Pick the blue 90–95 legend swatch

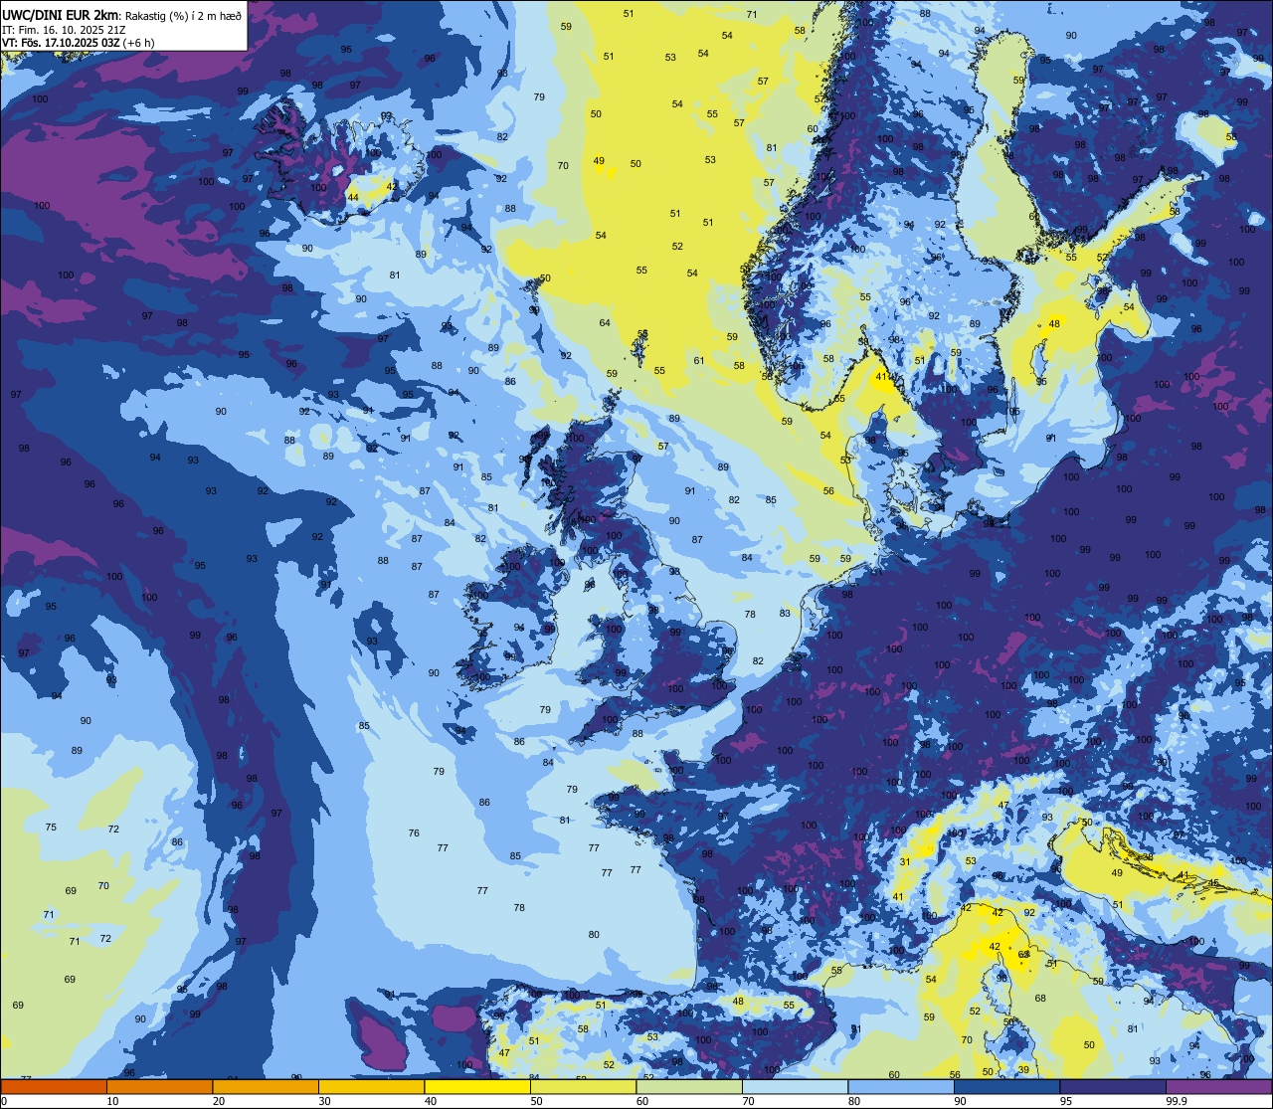1006,1086
